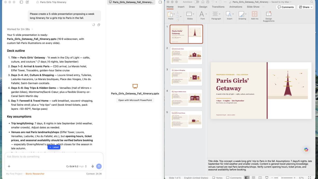Switch to the Design ribbon tab
The width and height of the screenshot is (318, 179).
tap(203, 7)
